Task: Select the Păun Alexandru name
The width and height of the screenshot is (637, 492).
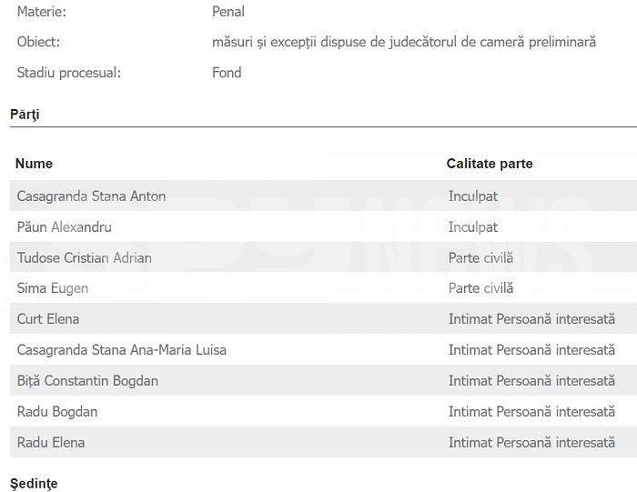Action: pos(65,227)
